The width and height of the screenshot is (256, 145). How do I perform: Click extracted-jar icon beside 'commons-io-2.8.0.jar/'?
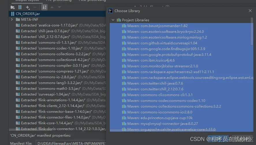click(x=18, y=77)
